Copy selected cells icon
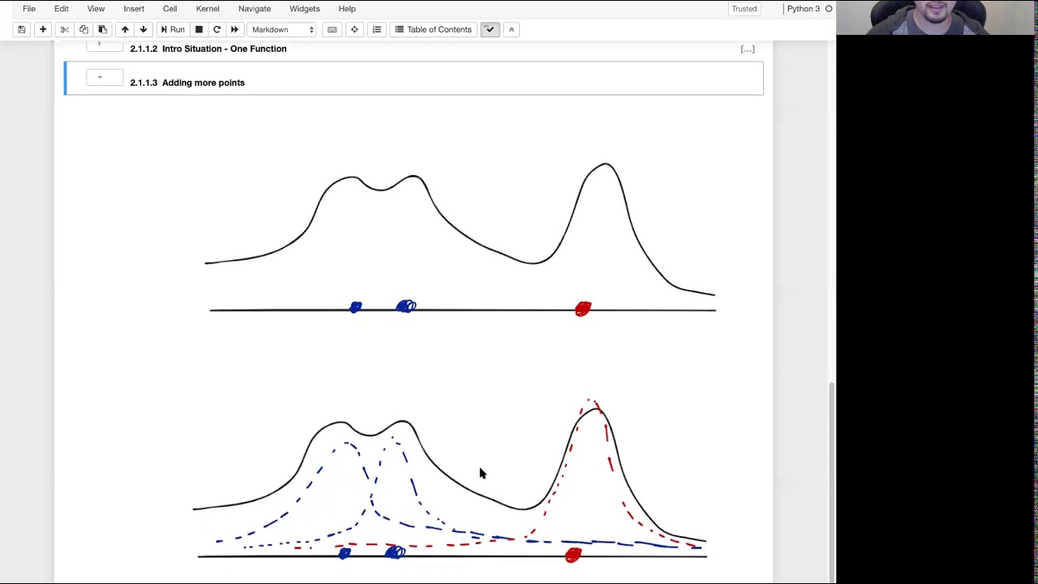The image size is (1038, 584). (84, 29)
